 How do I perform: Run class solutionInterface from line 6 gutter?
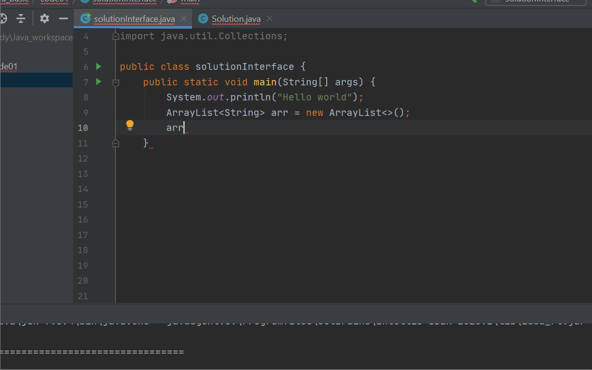99,66
